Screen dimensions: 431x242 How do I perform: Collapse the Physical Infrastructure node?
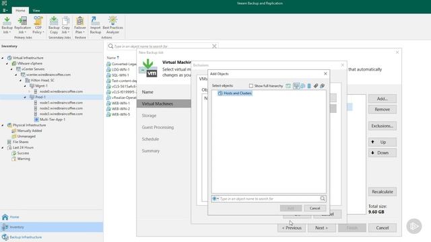[x=3, y=125]
